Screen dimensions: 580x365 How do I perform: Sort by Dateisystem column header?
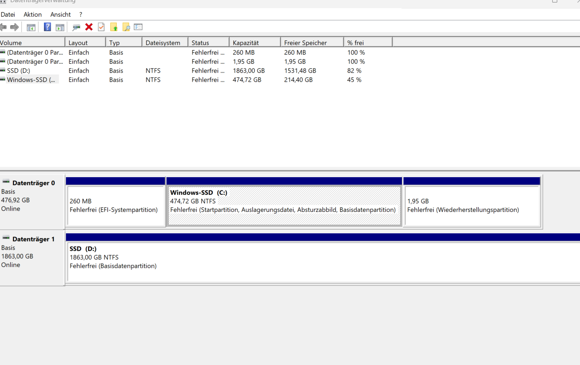coord(165,42)
